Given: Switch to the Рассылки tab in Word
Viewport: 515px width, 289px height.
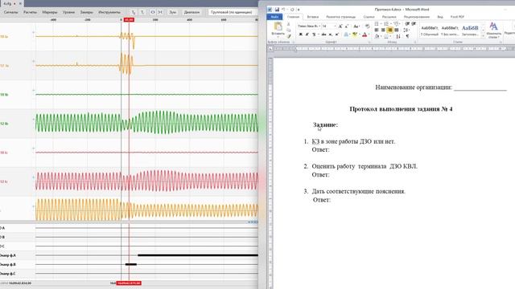Looking at the screenshot, I should click(389, 17).
